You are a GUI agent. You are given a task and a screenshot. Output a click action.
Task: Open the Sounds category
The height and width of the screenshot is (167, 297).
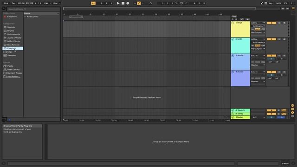point(11,27)
